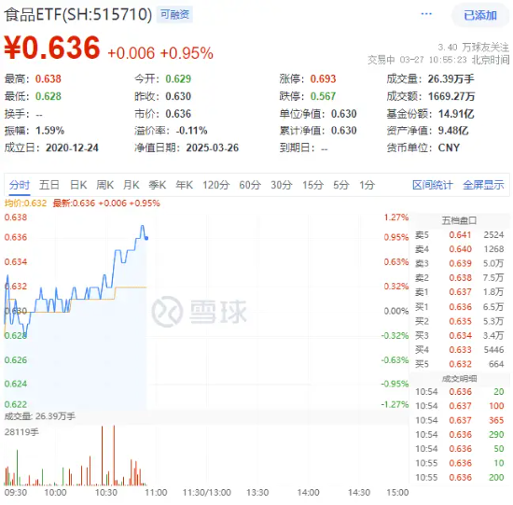Viewport: 513px width, 505px height.
Task: Select the 60分 interval tab
Action: (x=250, y=185)
